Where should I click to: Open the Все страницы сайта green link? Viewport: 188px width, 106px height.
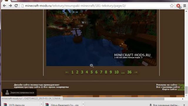[x=183, y=87]
